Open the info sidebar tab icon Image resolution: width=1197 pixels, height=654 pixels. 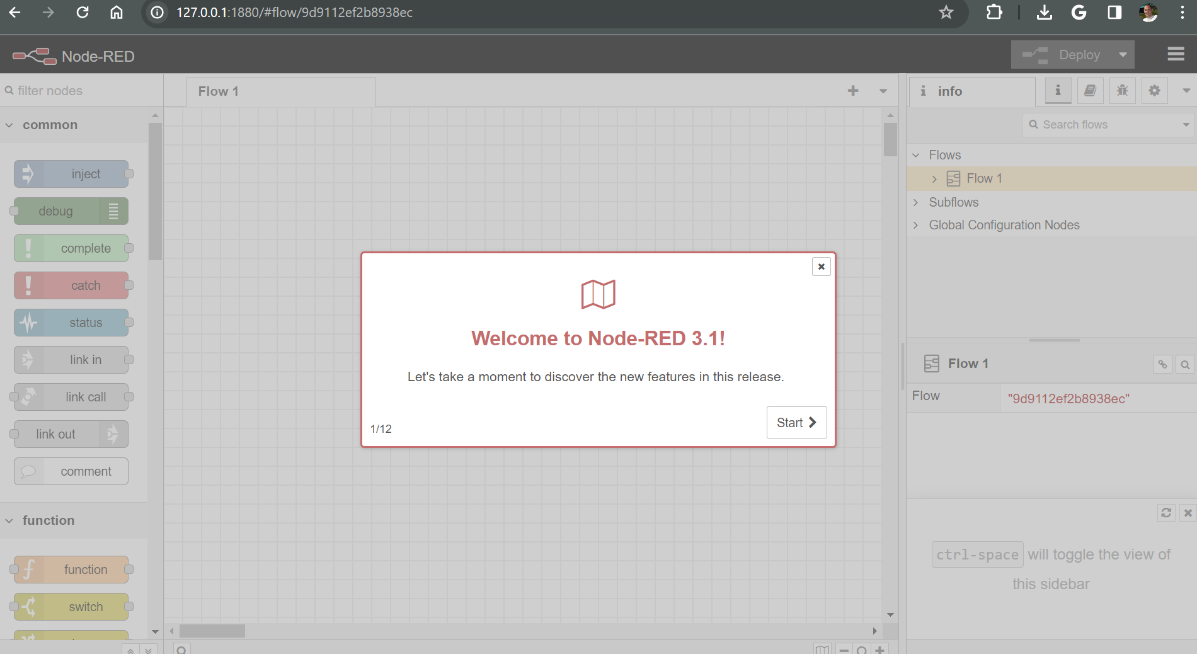pos(1058,91)
